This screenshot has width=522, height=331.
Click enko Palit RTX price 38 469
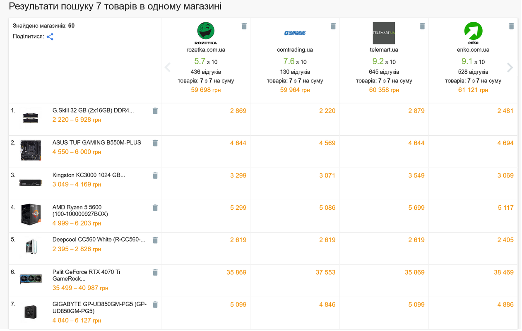[504, 272]
